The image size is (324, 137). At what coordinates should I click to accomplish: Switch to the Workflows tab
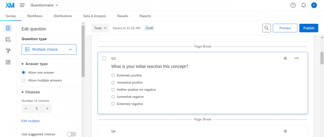click(35, 16)
